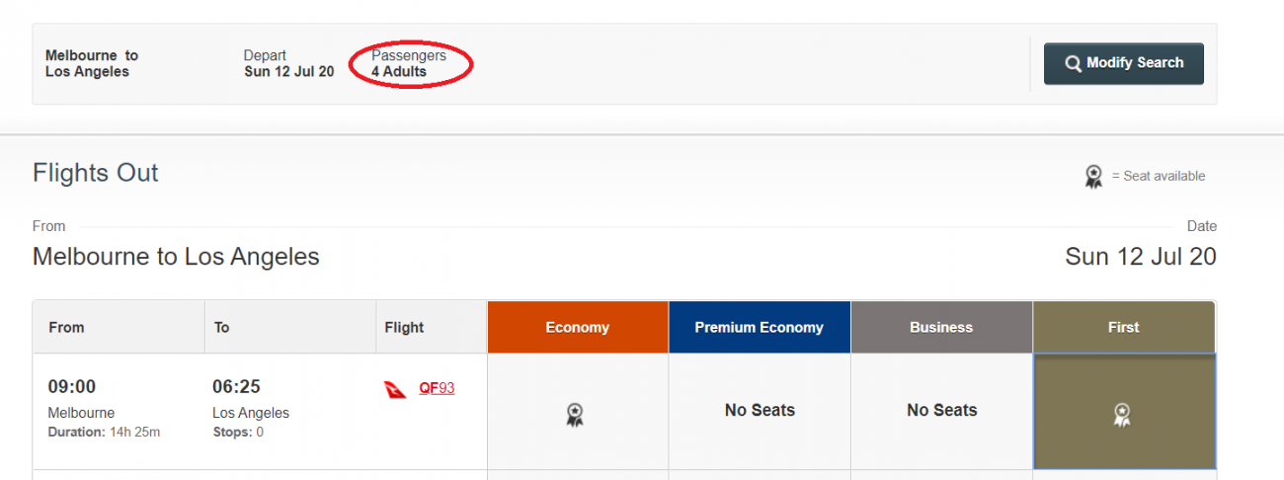Click the Business No Seats cell

(941, 411)
